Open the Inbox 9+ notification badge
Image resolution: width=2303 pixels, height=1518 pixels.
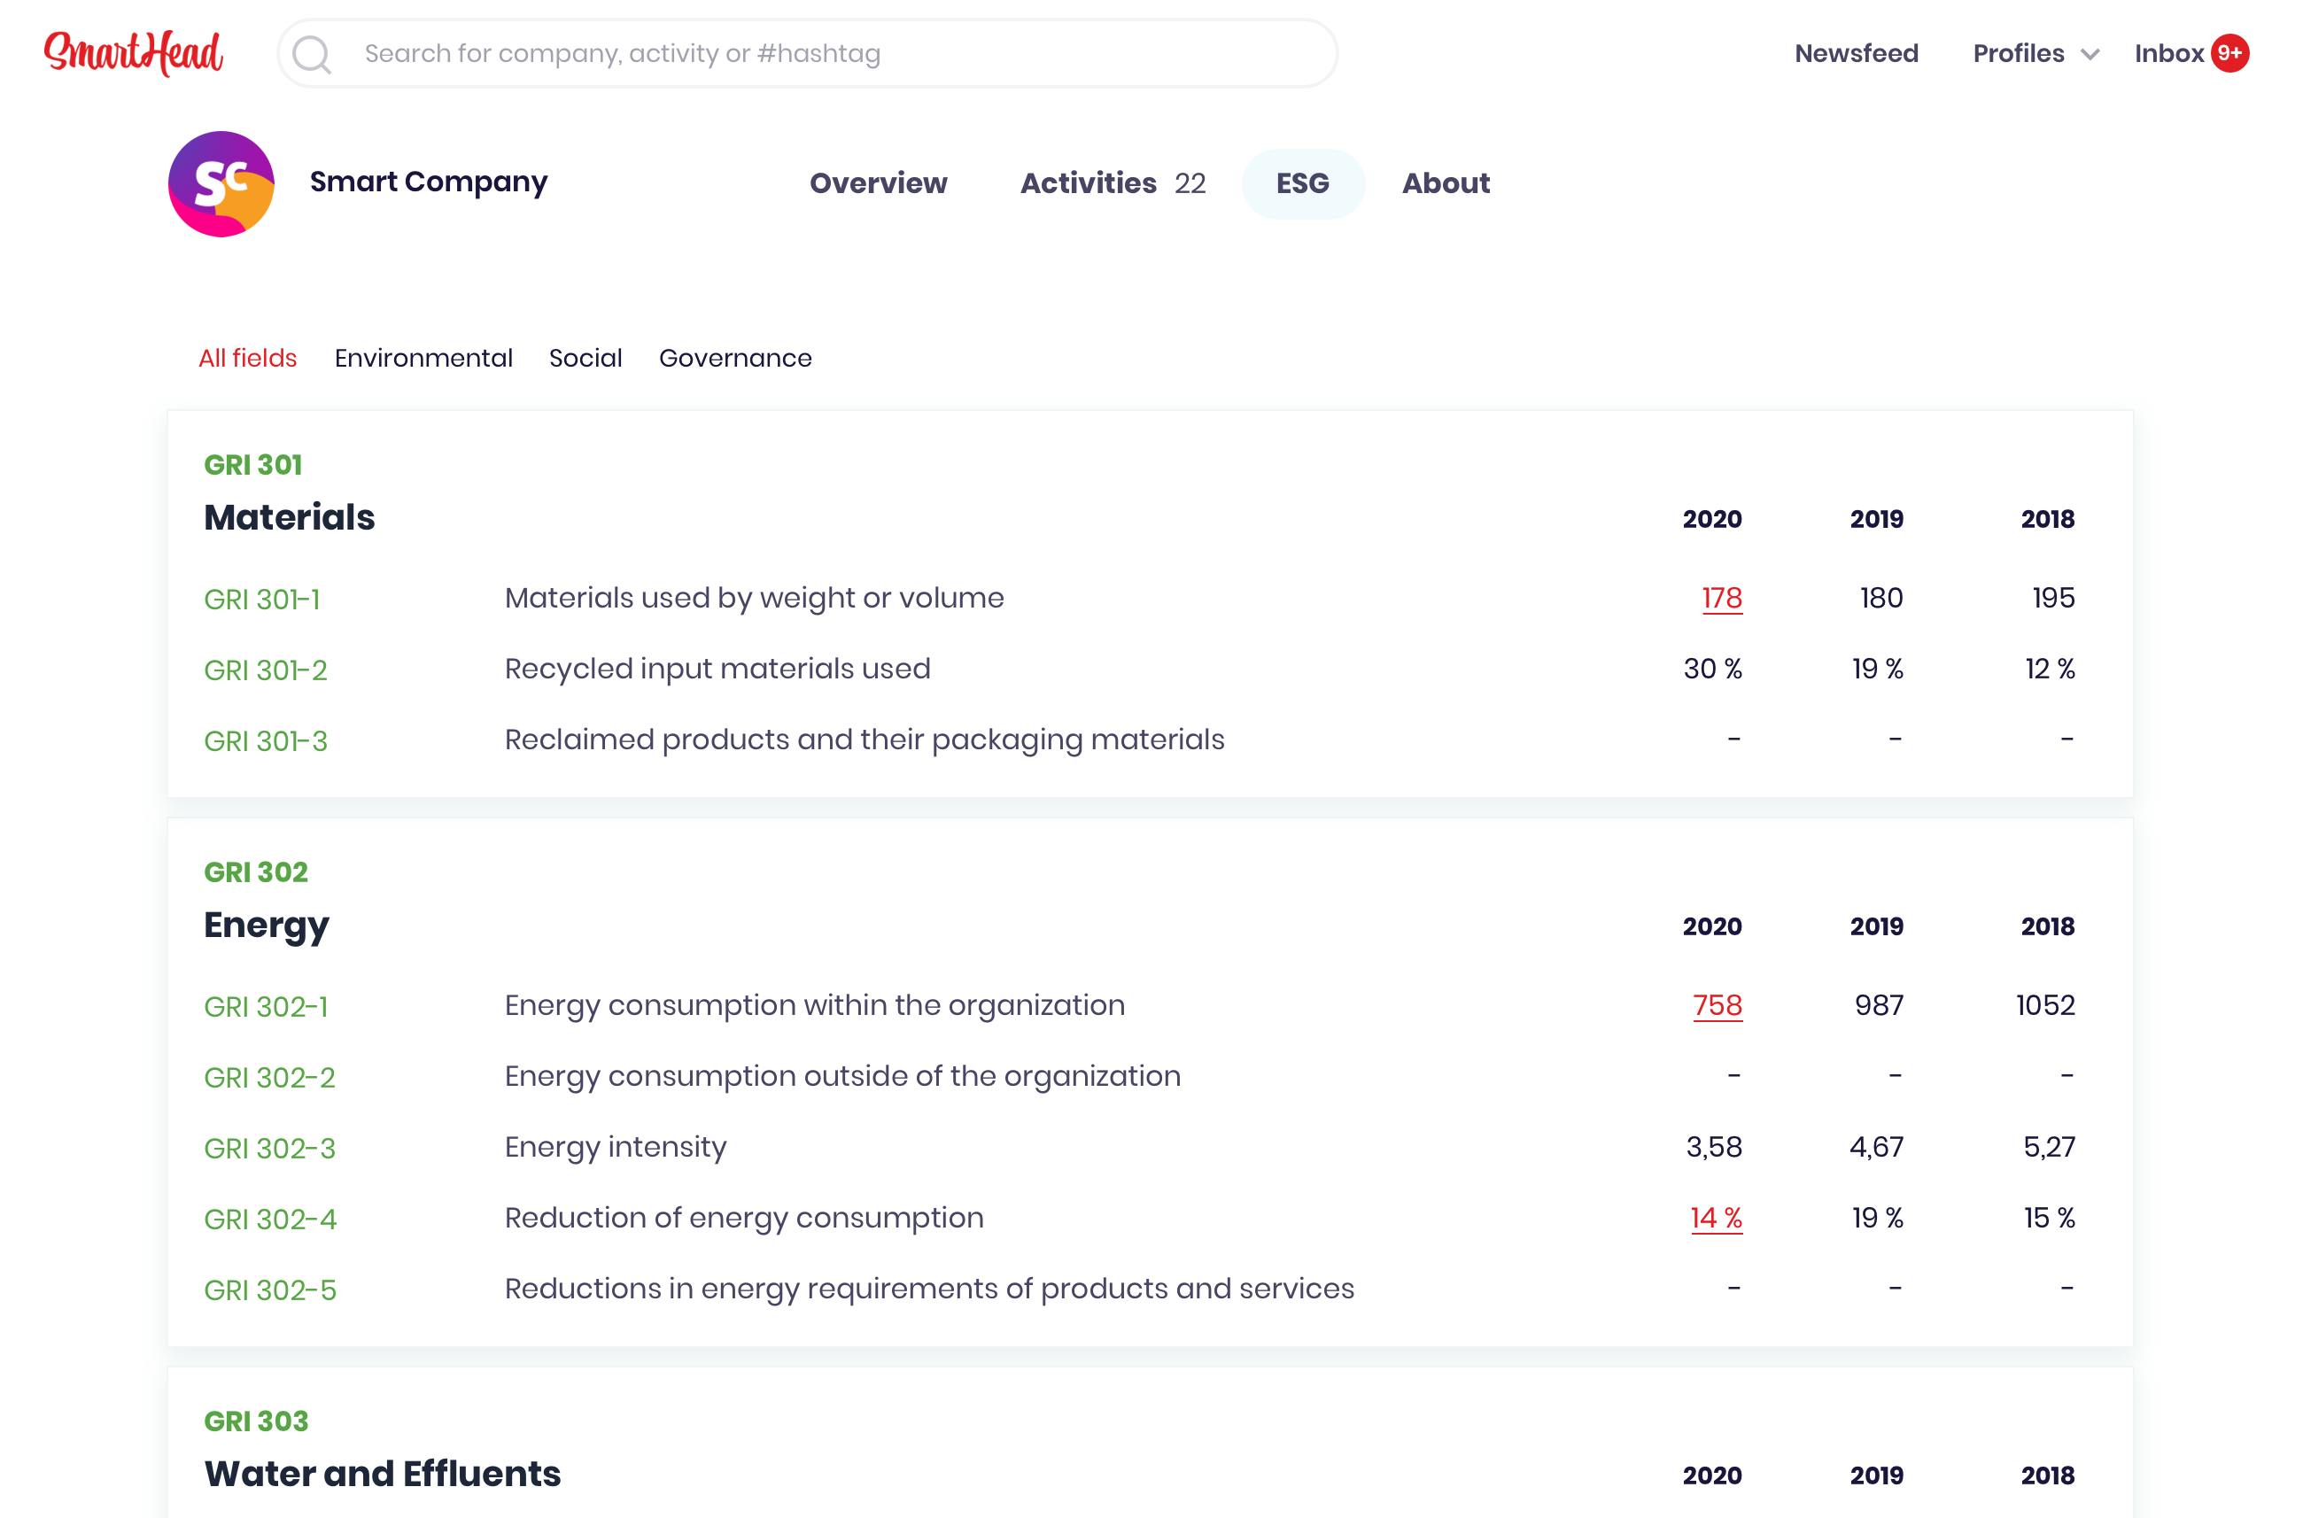[x=2229, y=53]
